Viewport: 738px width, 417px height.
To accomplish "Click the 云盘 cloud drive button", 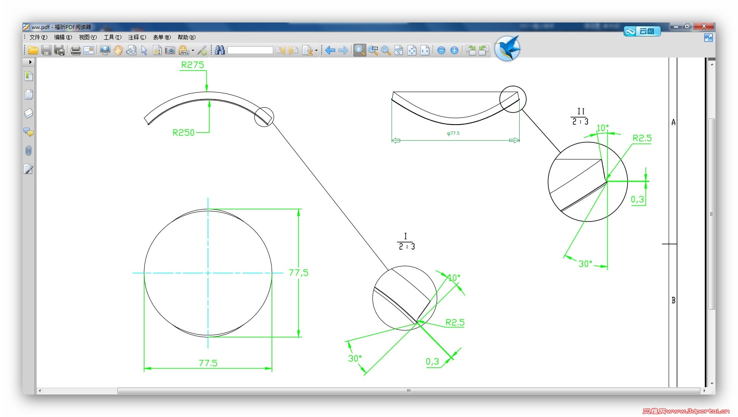I will (x=642, y=31).
